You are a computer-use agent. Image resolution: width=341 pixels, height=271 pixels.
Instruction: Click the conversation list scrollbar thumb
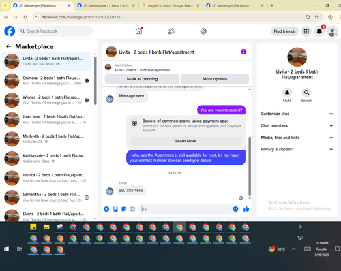click(95, 80)
